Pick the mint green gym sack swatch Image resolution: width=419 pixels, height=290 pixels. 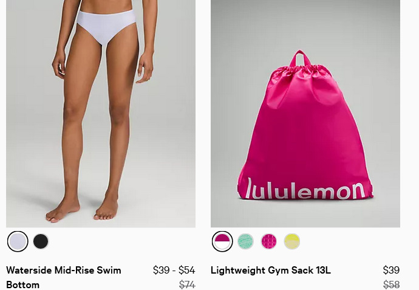(245, 241)
